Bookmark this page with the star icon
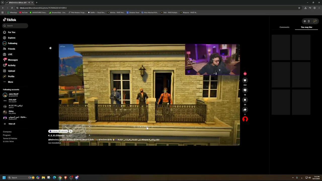This screenshot has height=181, width=322. (x=299, y=8)
